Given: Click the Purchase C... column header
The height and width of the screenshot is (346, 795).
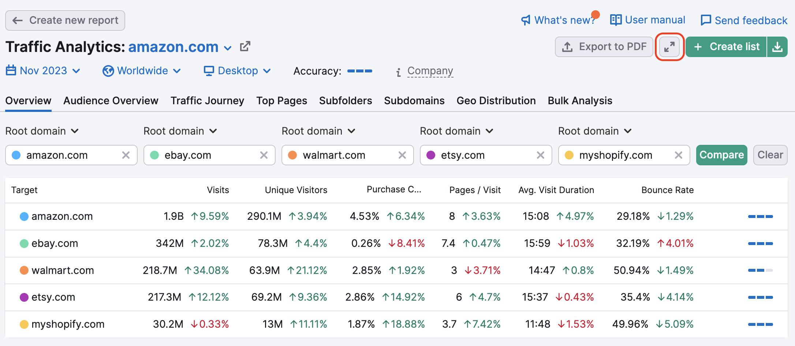Looking at the screenshot, I should (394, 189).
